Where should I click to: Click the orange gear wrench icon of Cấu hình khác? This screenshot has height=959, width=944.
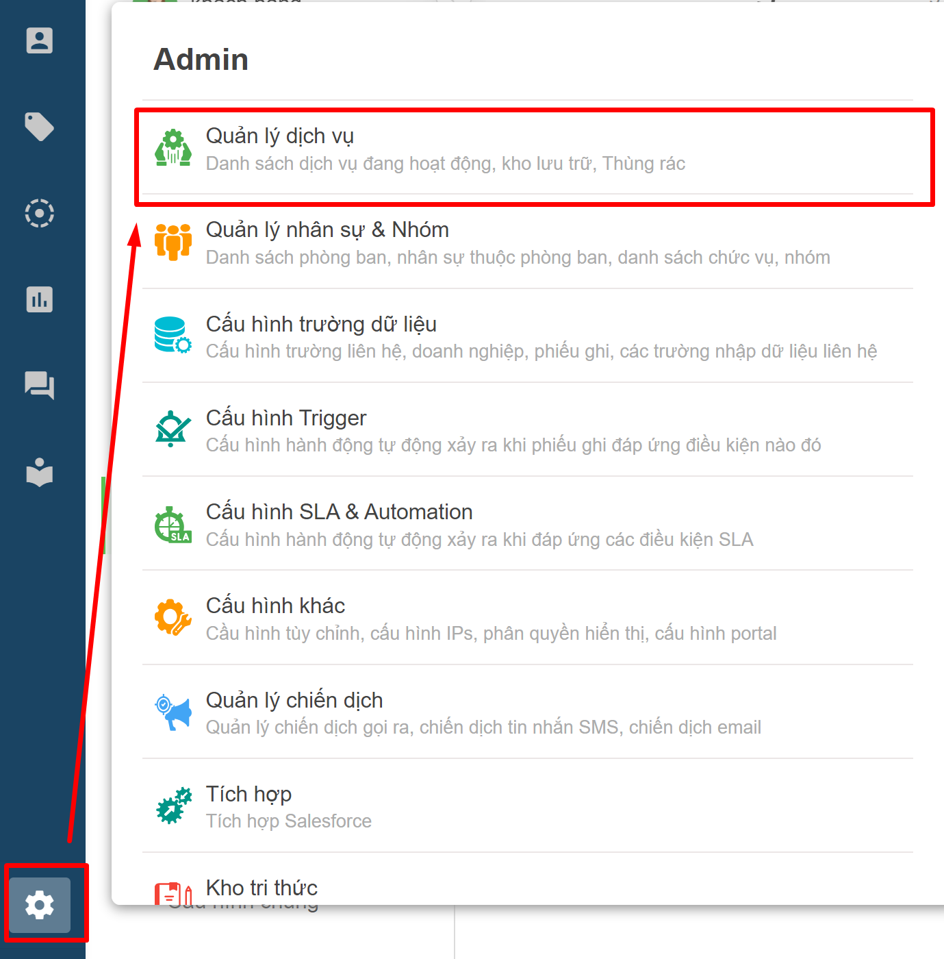pyautogui.click(x=173, y=618)
